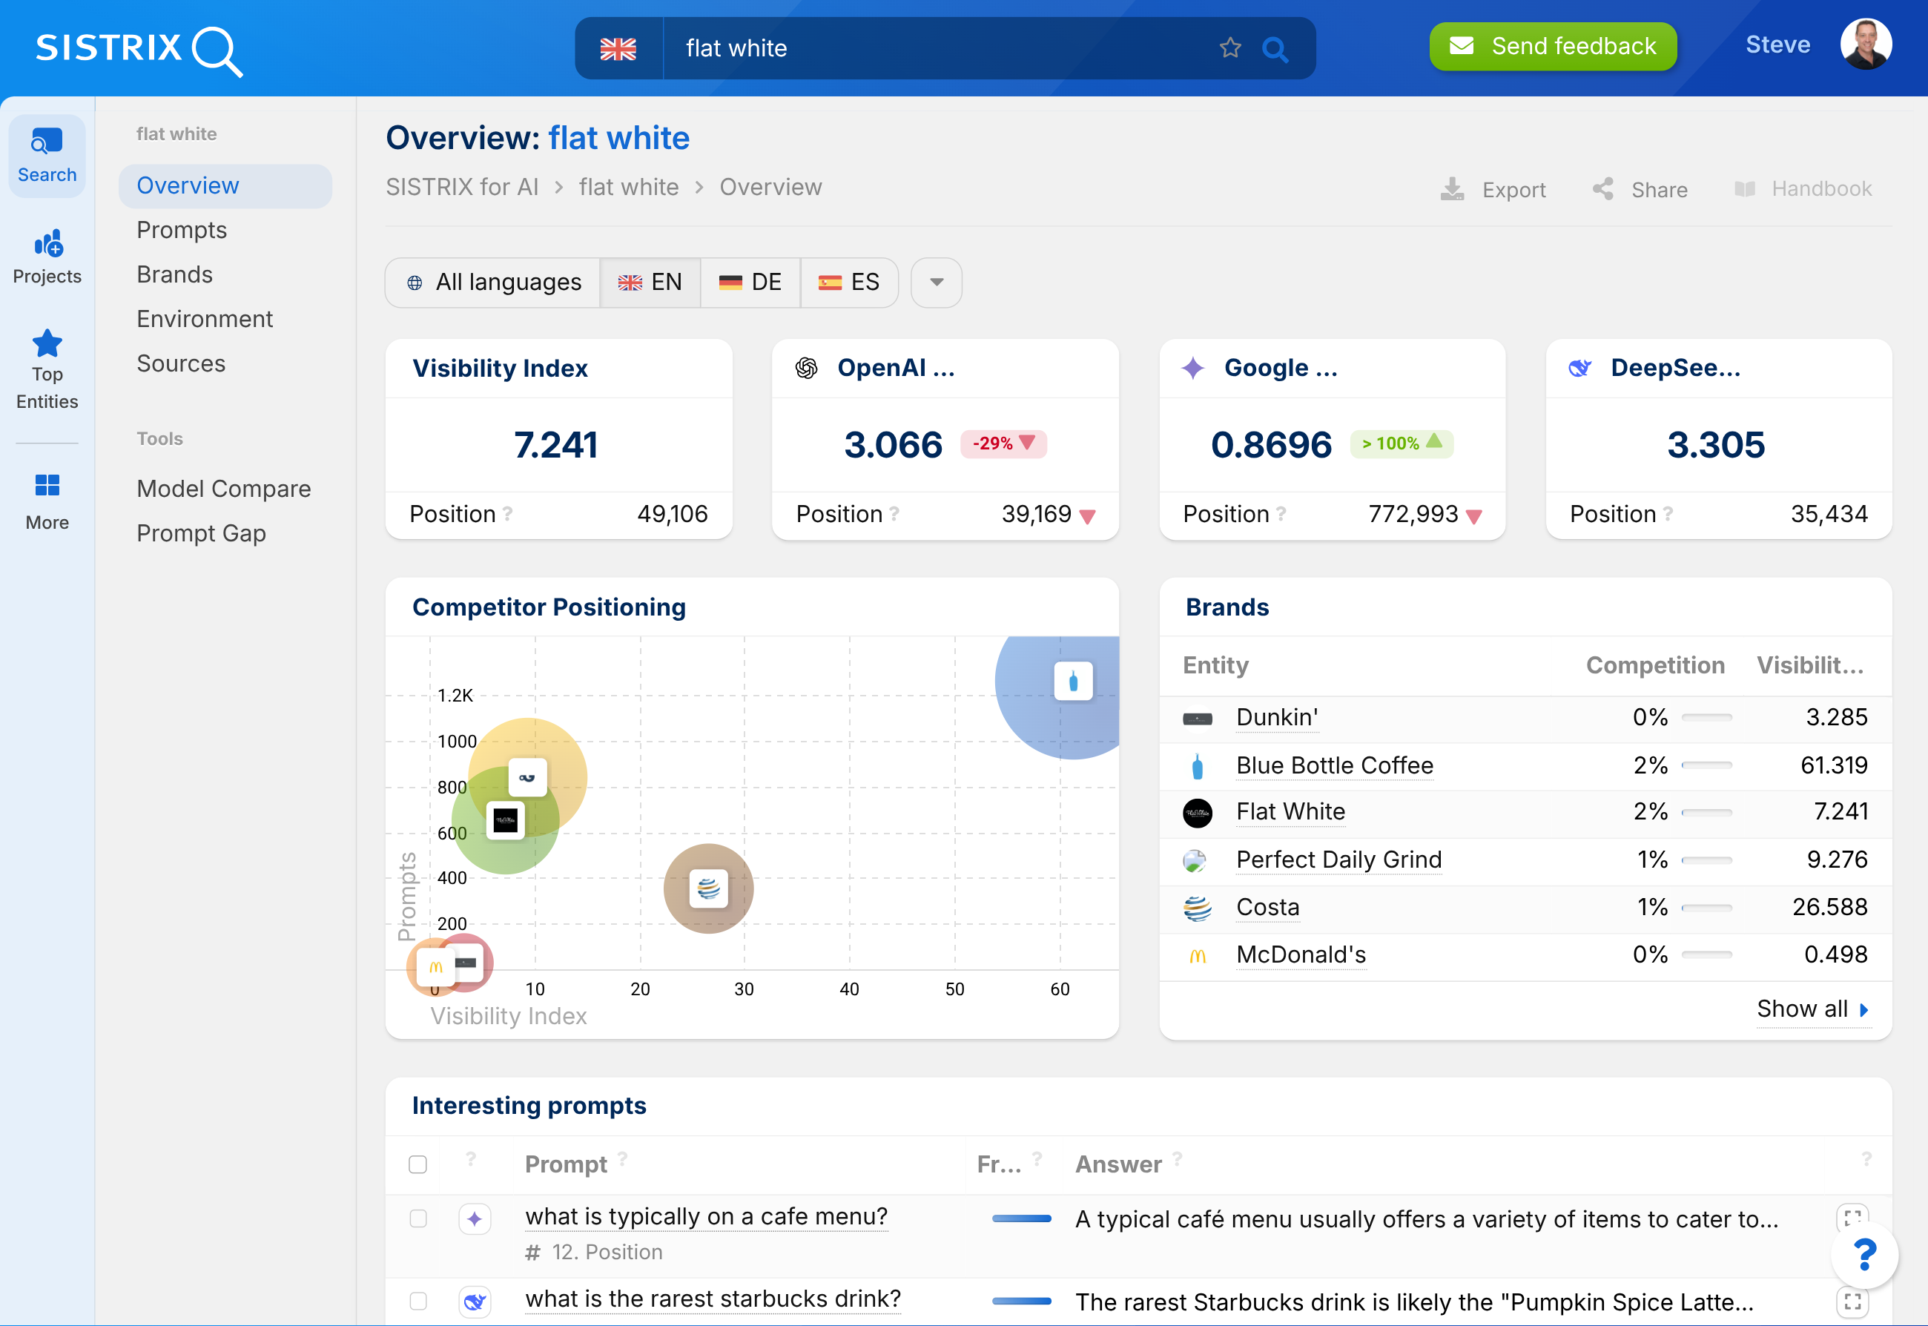Open 'what is the rarest starbucks drink?' prompt
This screenshot has width=1928, height=1326.
click(713, 1299)
